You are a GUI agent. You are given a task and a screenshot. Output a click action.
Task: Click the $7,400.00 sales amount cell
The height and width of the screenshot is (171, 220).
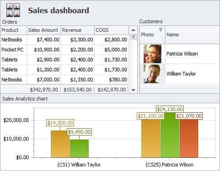[44, 40]
